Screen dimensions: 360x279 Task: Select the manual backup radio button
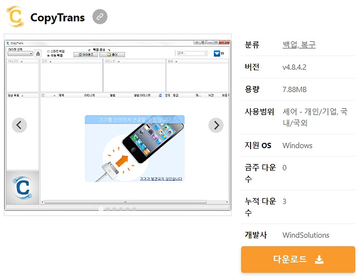click(48, 56)
